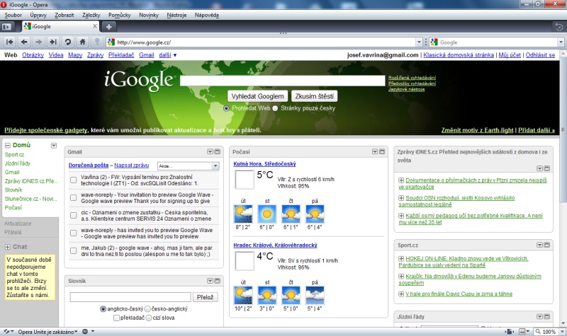Screen dimensions: 567x336
Task: Select Stránky pouze česky radio button
Action: 275,108
